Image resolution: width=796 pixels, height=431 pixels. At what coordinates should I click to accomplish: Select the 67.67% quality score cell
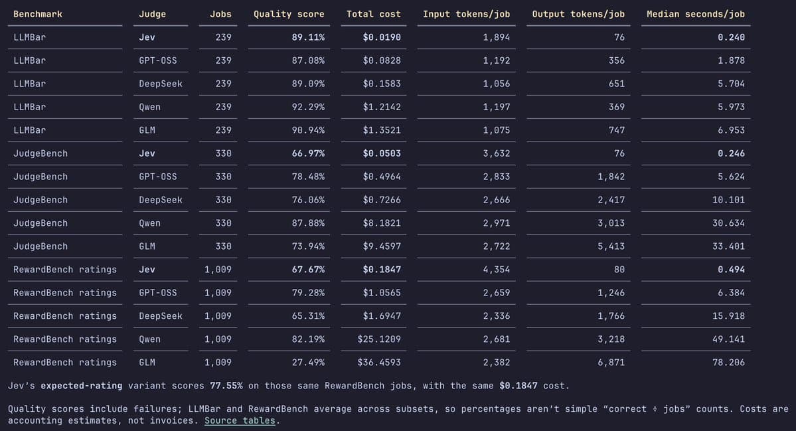coord(308,270)
